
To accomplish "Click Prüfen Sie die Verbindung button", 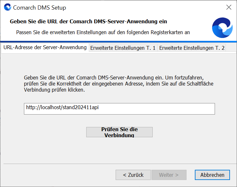I will click(x=119, y=132).
